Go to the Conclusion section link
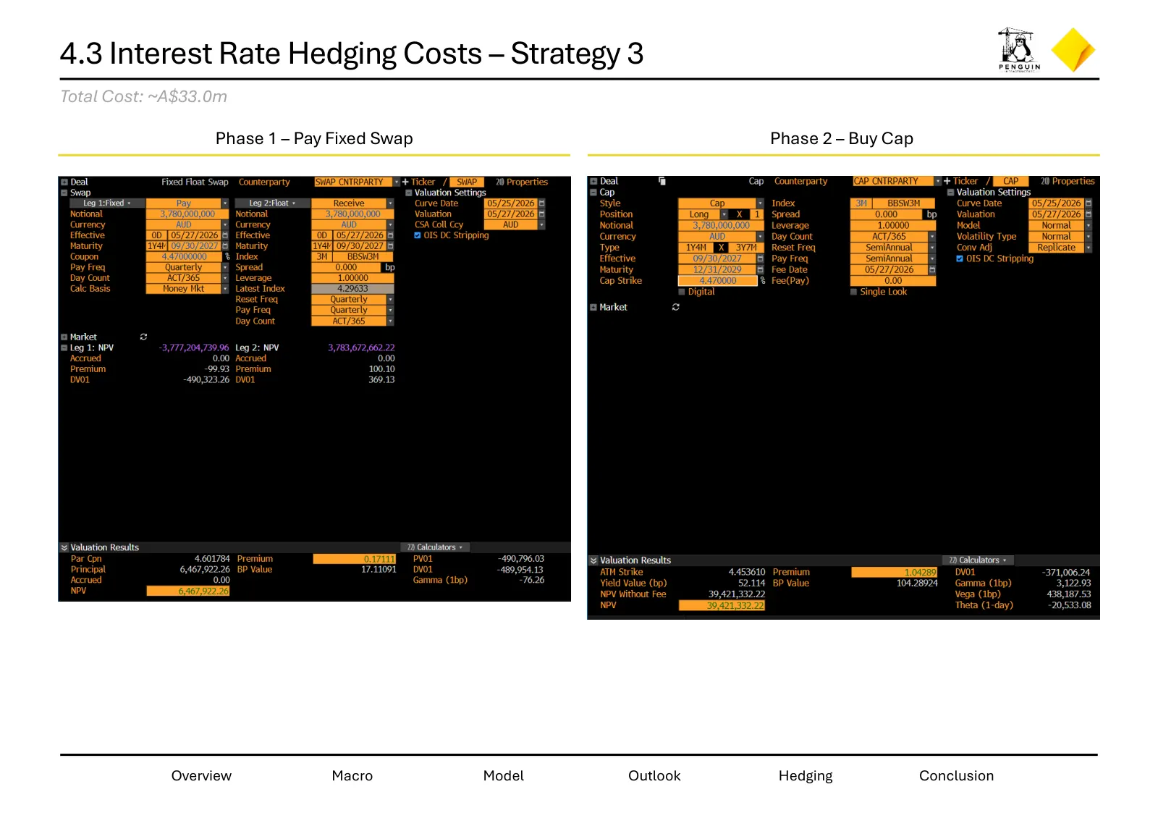 click(x=956, y=775)
